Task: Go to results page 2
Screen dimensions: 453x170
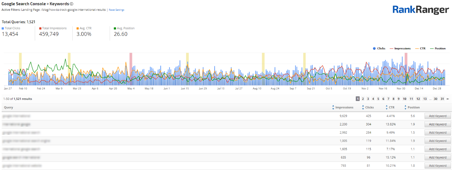Action: pyautogui.click(x=363, y=99)
